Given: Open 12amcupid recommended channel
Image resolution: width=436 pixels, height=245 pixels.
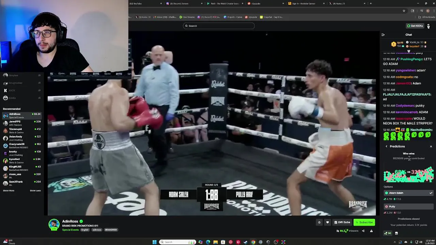Looking at the screenshot, I should 22,131.
